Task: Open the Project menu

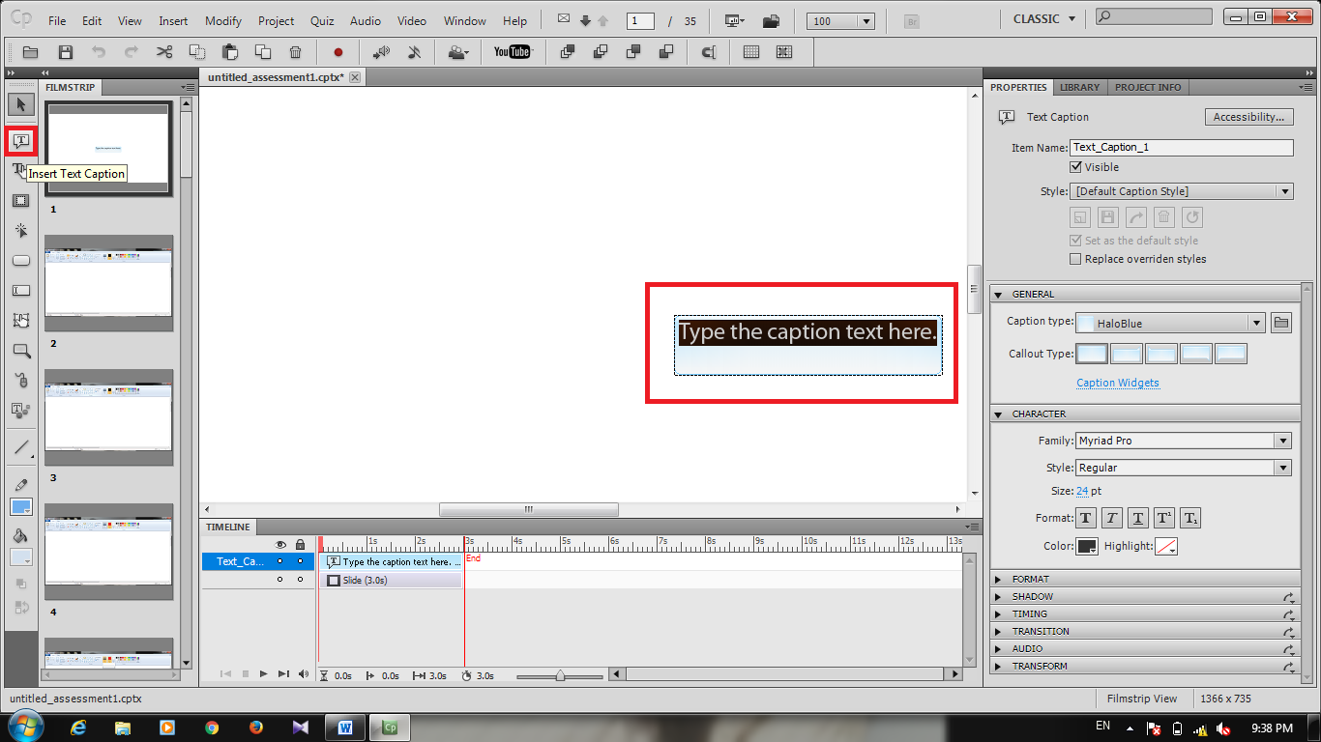Action: pos(276,20)
